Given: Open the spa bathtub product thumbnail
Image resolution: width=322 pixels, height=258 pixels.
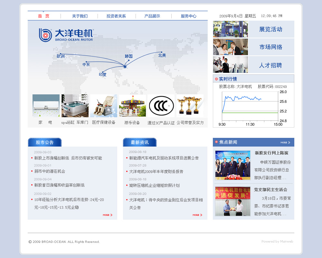Looking at the screenshot, I should tap(75, 106).
